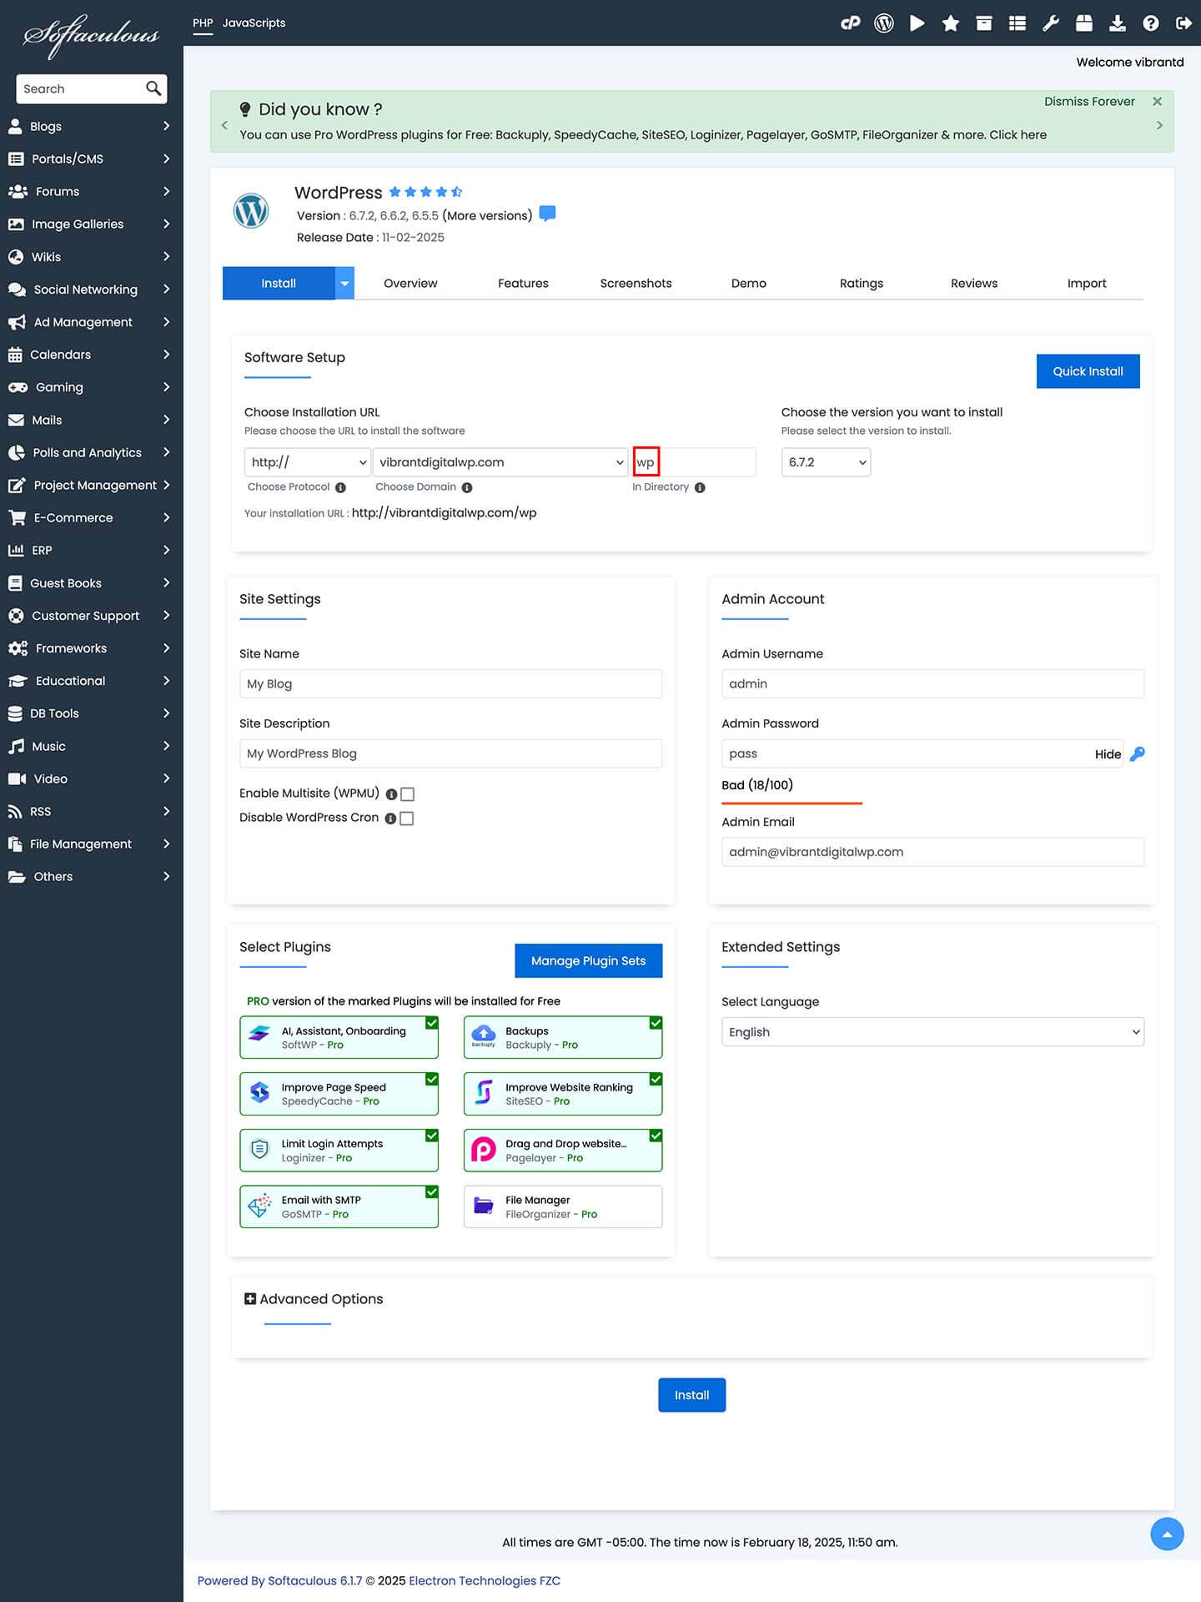Click the Choose Protocol info icon

coord(340,487)
